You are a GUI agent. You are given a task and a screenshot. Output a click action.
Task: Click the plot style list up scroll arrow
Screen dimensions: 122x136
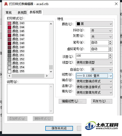click(51, 24)
